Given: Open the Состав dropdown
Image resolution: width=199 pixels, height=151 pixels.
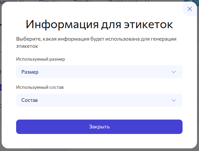Looking at the screenshot, I should pos(99,100).
